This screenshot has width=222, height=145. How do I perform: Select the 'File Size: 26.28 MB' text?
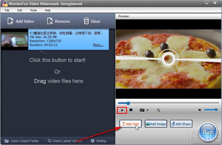coord(43,37)
